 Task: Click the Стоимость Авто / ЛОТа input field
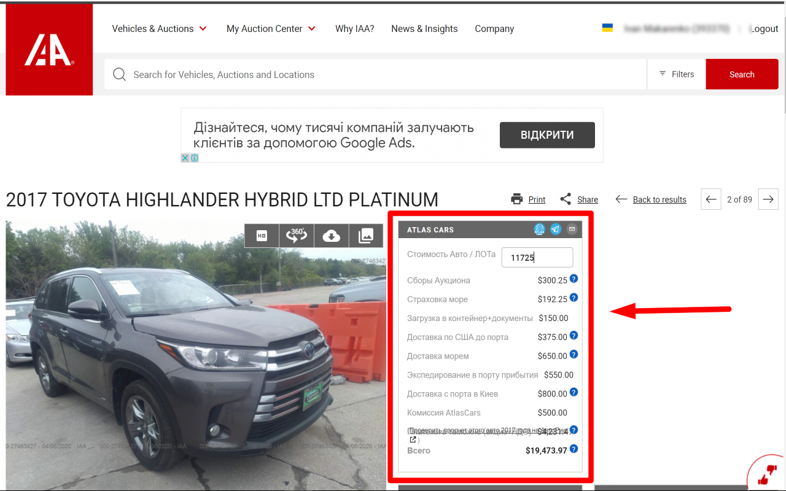tap(537, 257)
